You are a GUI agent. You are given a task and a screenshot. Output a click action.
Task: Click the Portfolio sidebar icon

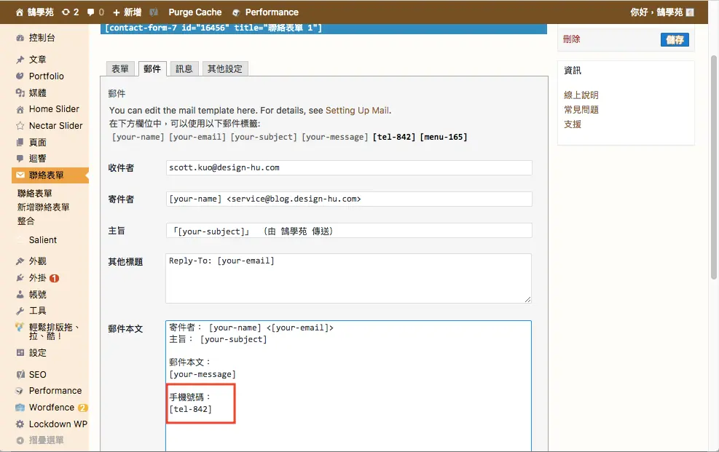click(x=20, y=76)
